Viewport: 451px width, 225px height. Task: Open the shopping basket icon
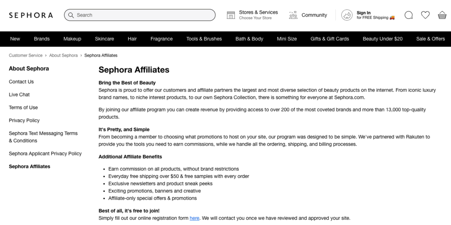click(442, 15)
